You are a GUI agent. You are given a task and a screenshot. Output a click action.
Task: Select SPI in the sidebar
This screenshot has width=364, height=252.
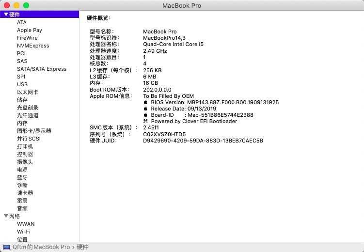tap(21, 77)
